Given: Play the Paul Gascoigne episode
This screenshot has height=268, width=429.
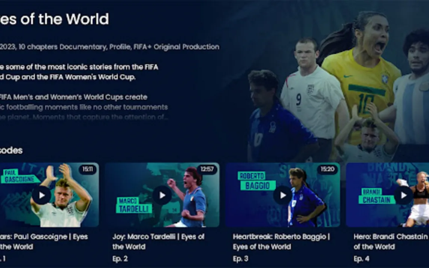Looking at the screenshot, I should pos(41,195).
